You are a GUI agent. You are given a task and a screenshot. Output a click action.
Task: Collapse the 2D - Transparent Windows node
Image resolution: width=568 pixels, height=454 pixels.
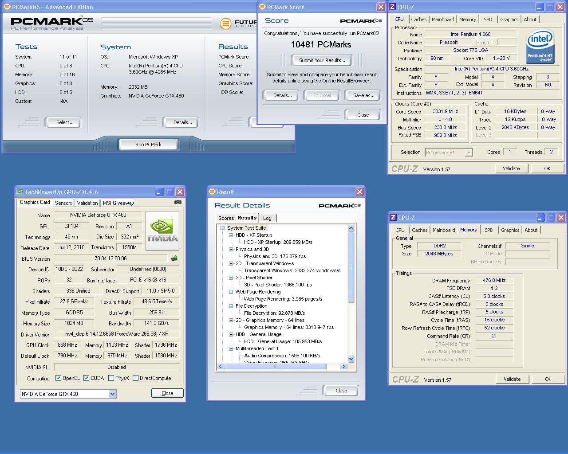(x=231, y=263)
